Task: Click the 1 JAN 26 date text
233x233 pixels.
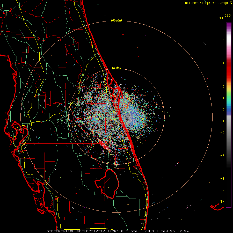Action: [x=166, y=231]
